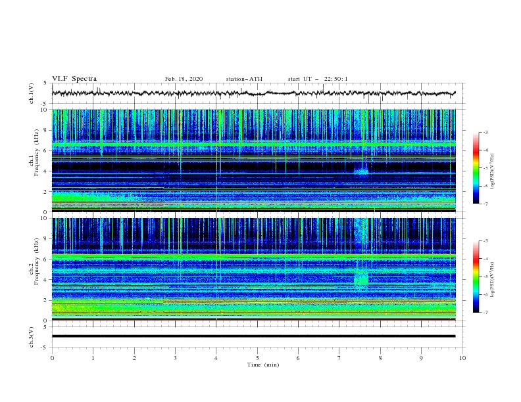Click the time axis tick label "10"

[x=462, y=358]
